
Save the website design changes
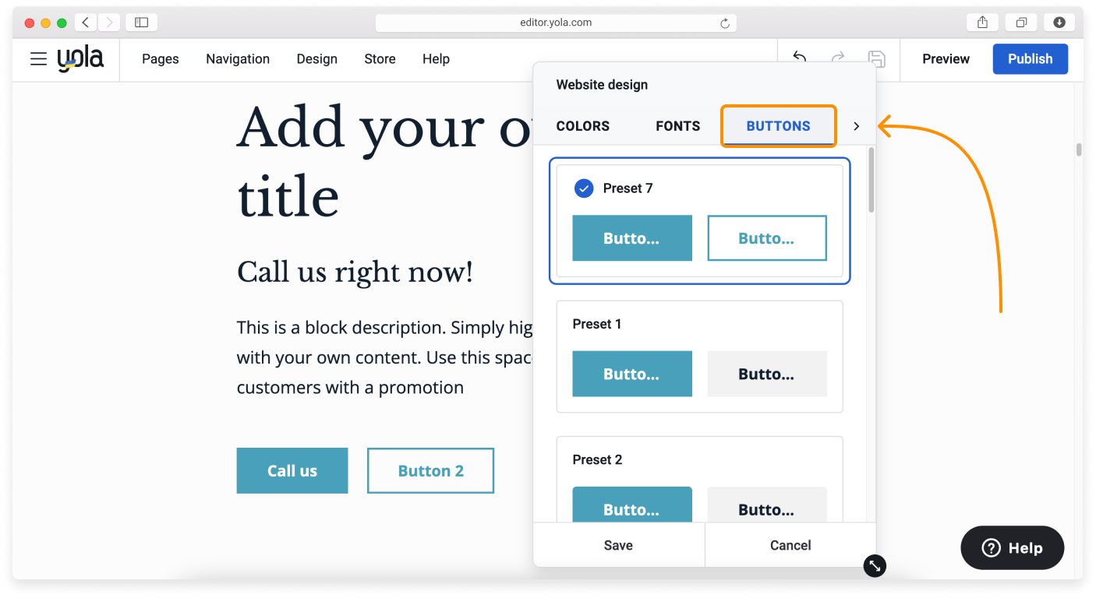coord(618,545)
